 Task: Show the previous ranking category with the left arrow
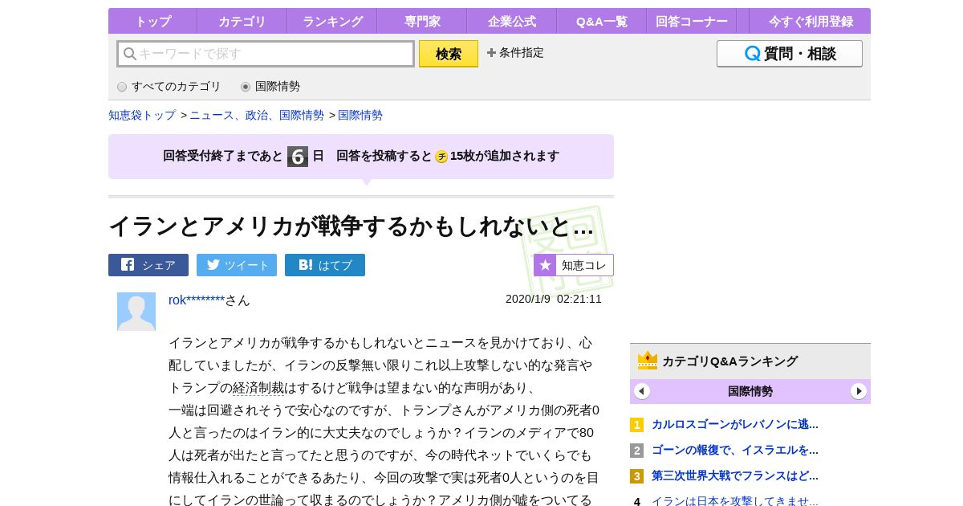[x=642, y=391]
